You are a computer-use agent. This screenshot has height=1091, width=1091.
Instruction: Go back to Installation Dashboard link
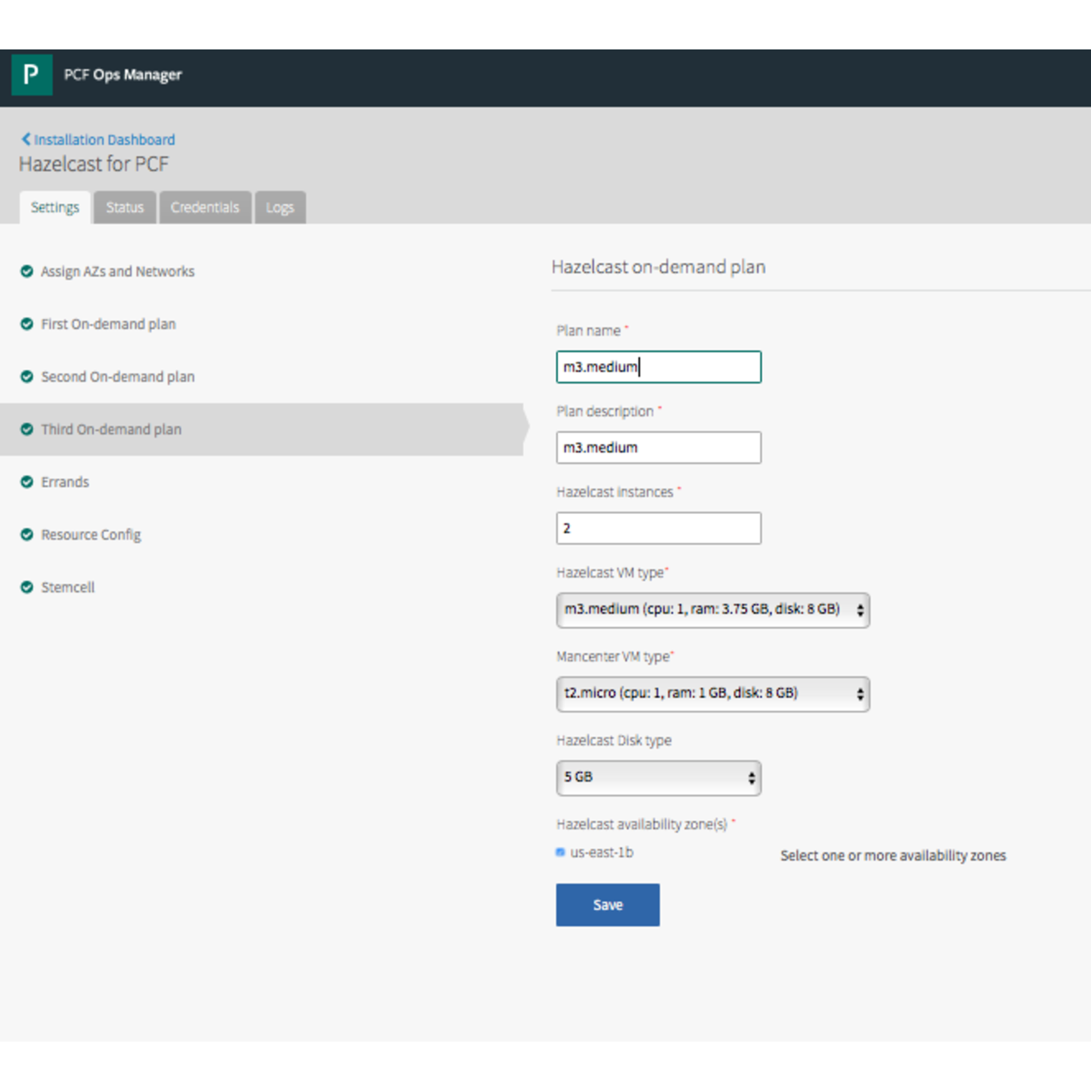[104, 139]
